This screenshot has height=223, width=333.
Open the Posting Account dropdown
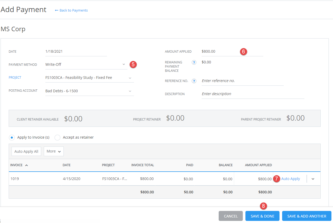point(130,91)
